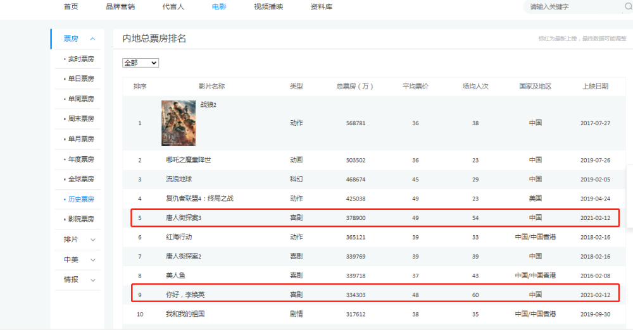Screen dimensions: 633x330
Task: Click box office value 503502
Action: click(x=356, y=160)
